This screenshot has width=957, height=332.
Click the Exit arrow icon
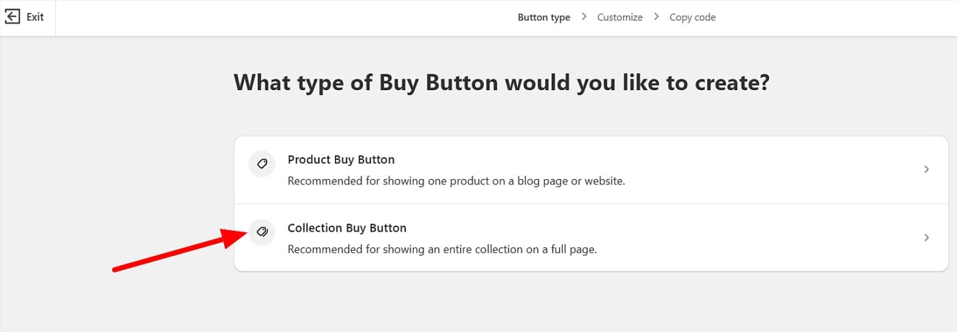tap(12, 17)
